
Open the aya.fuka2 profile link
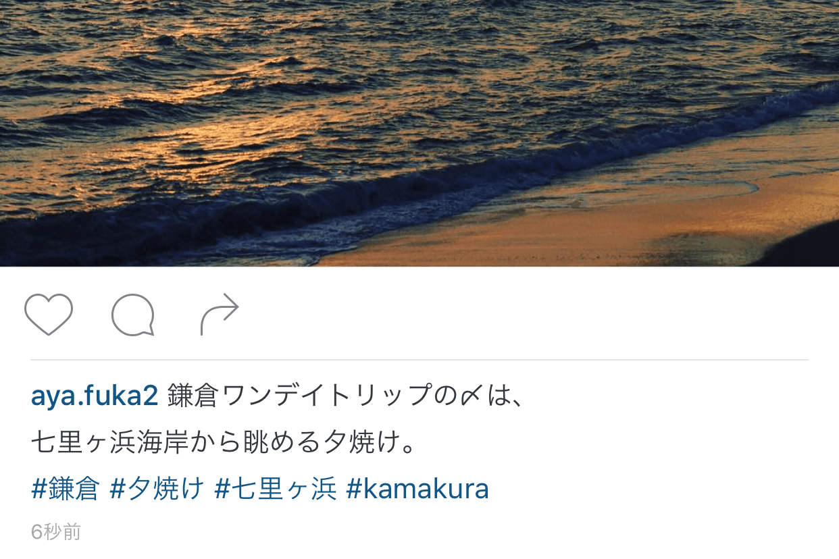click(x=95, y=396)
